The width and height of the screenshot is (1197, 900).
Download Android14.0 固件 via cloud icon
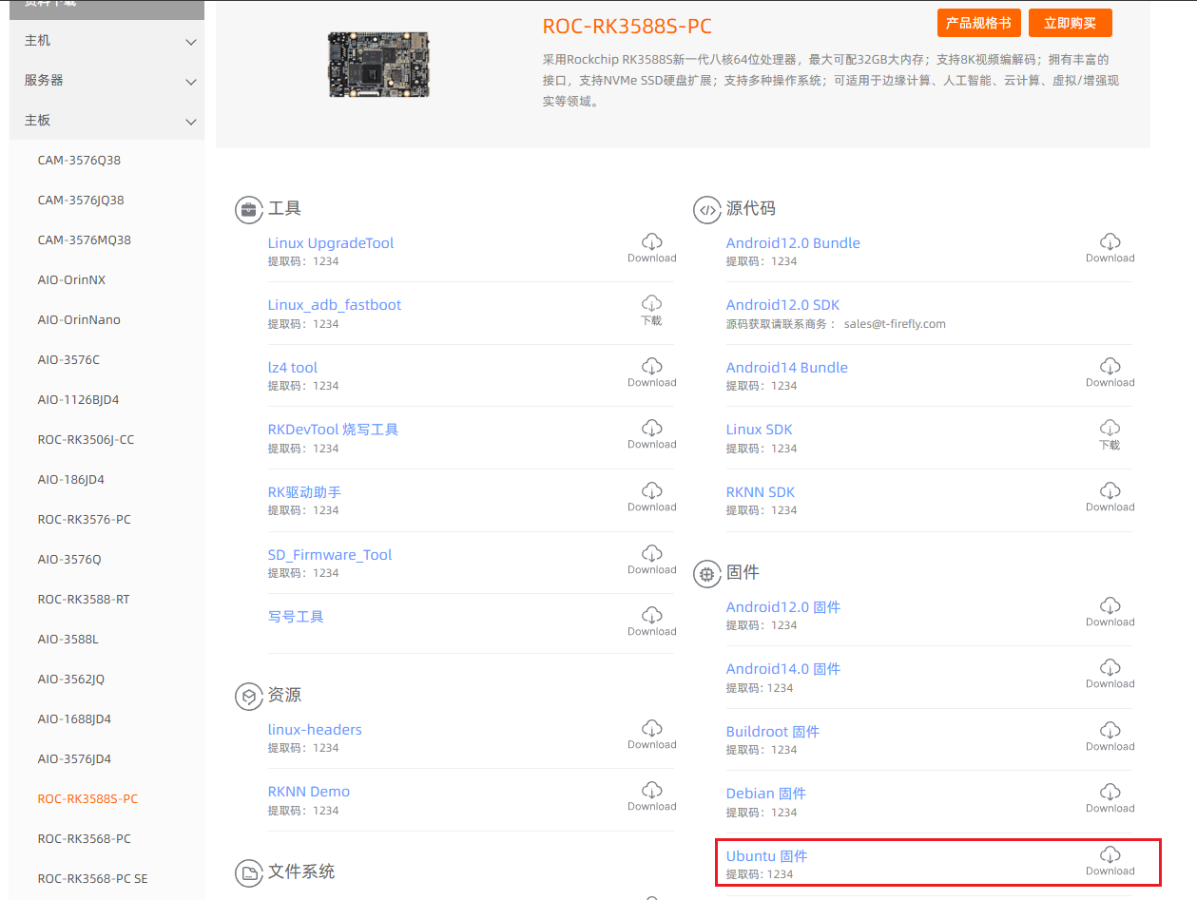click(x=1110, y=667)
